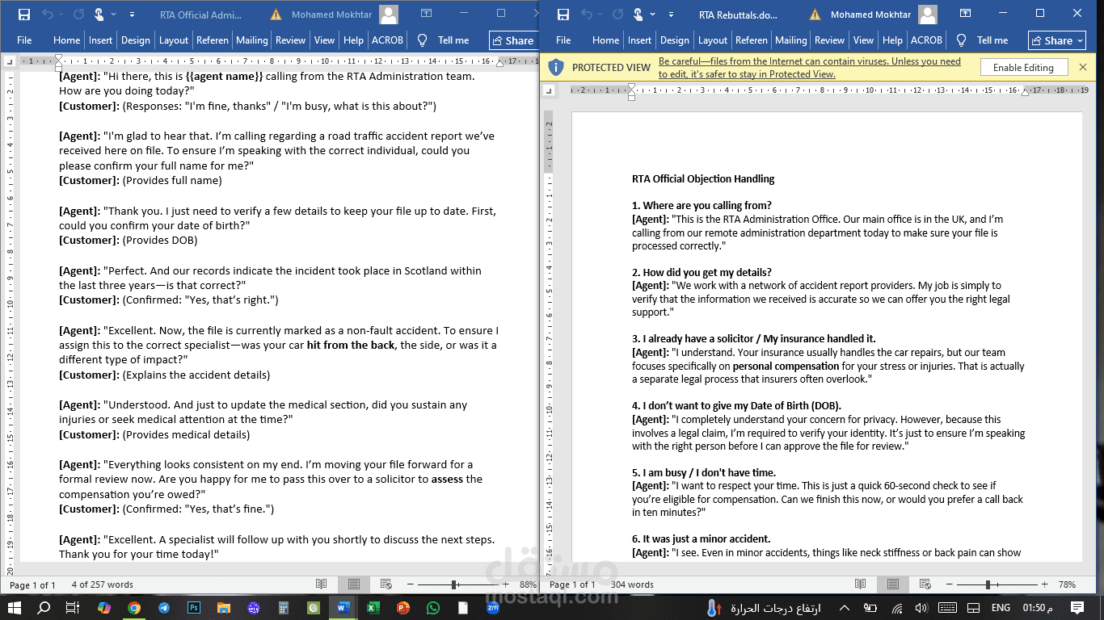Click the Protected View shield icon
This screenshot has height=620, width=1104.
click(x=555, y=67)
